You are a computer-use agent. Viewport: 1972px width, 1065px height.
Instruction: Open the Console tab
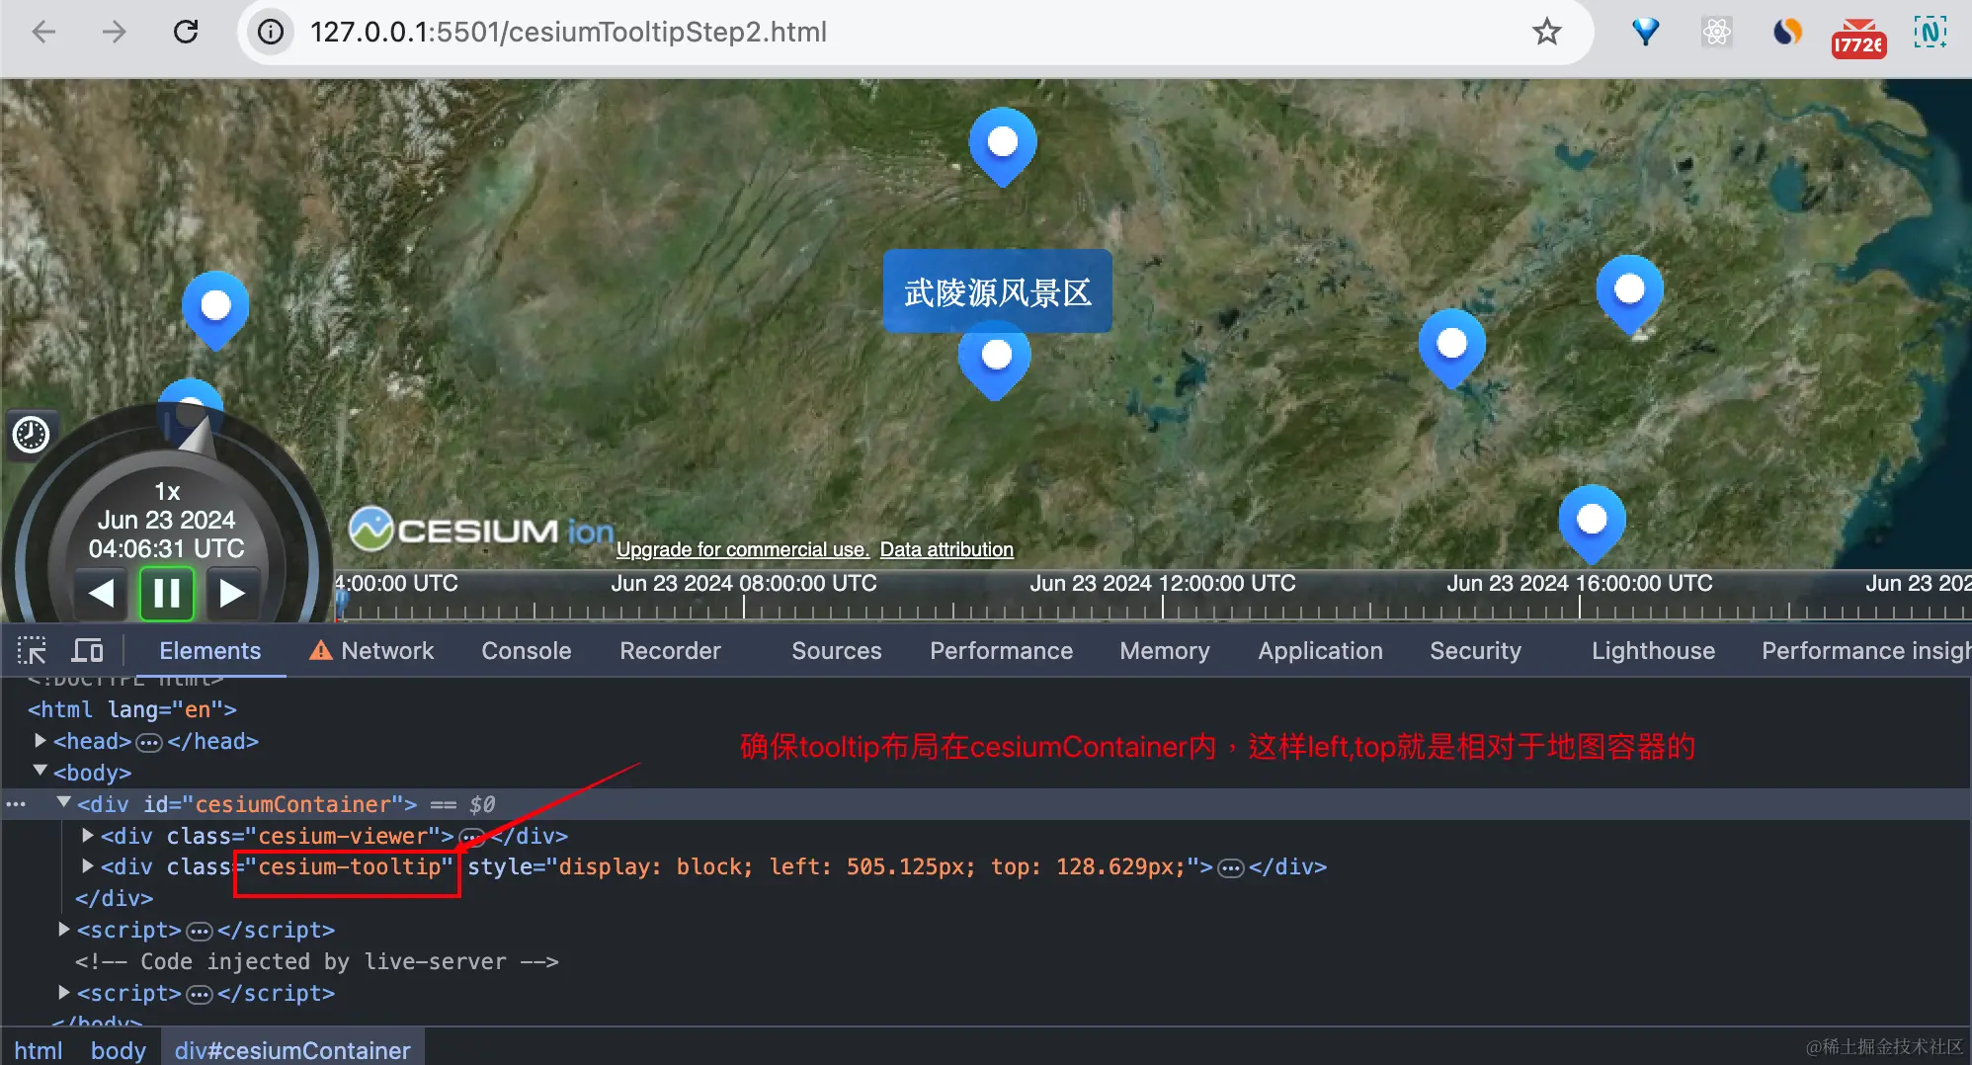(x=526, y=650)
